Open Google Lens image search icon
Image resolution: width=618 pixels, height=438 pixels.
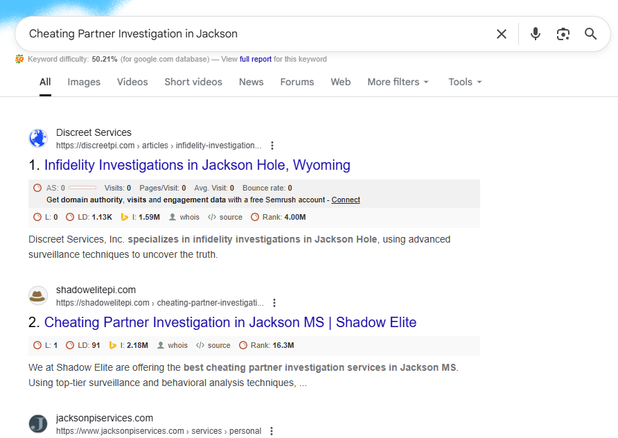pos(563,34)
